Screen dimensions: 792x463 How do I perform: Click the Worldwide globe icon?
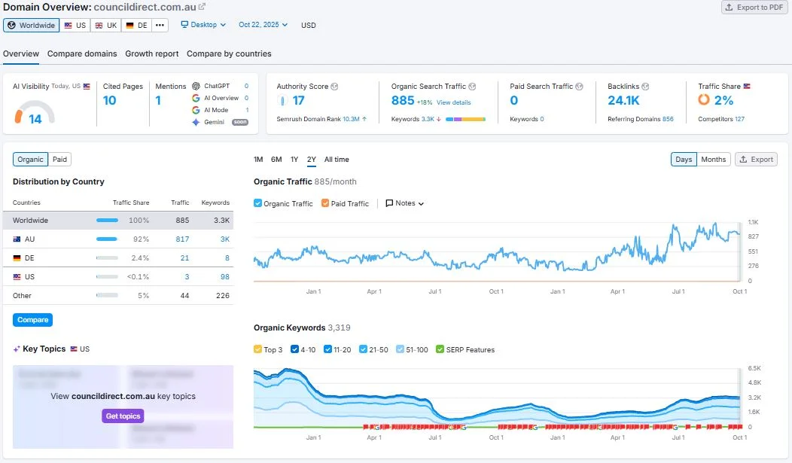pyautogui.click(x=14, y=25)
